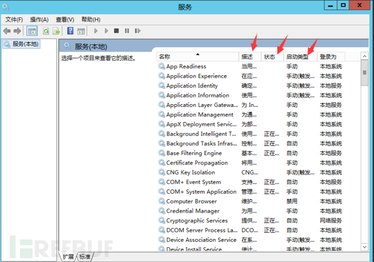The height and width of the screenshot is (262, 374).
Task: Select the Computer Browser service row
Action: point(191,201)
